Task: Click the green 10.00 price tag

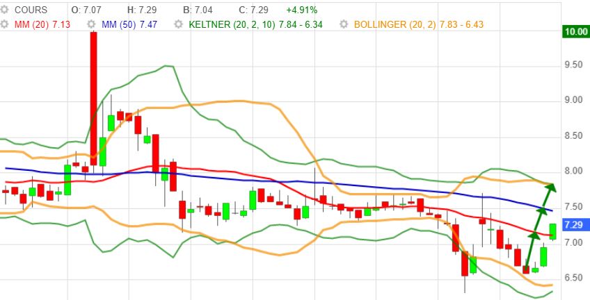Action: coord(576,31)
